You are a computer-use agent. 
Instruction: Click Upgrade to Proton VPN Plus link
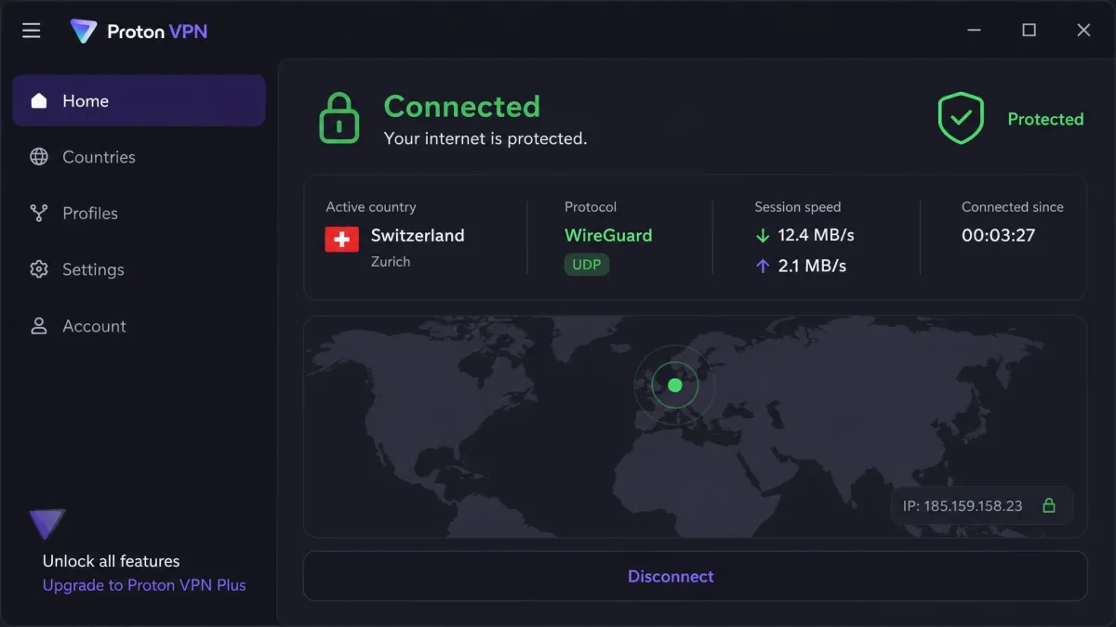click(x=144, y=585)
